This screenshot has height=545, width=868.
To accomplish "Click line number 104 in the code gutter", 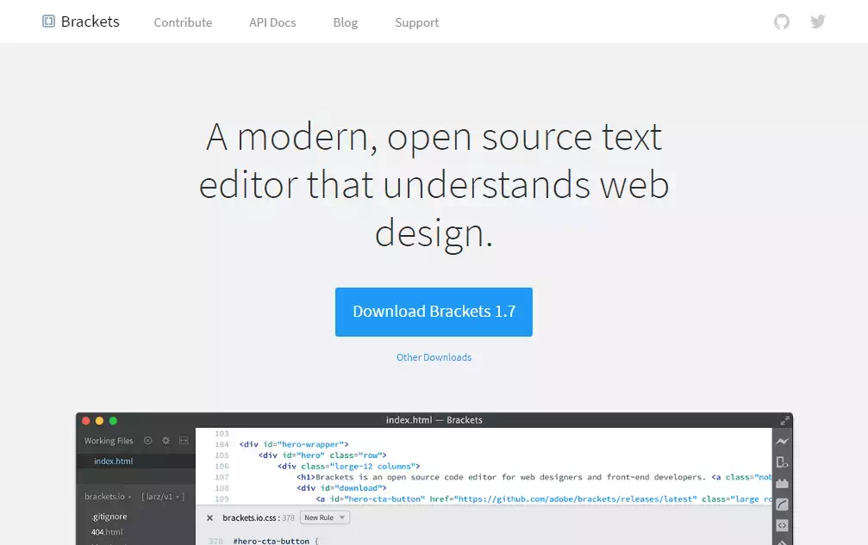I will pos(222,444).
